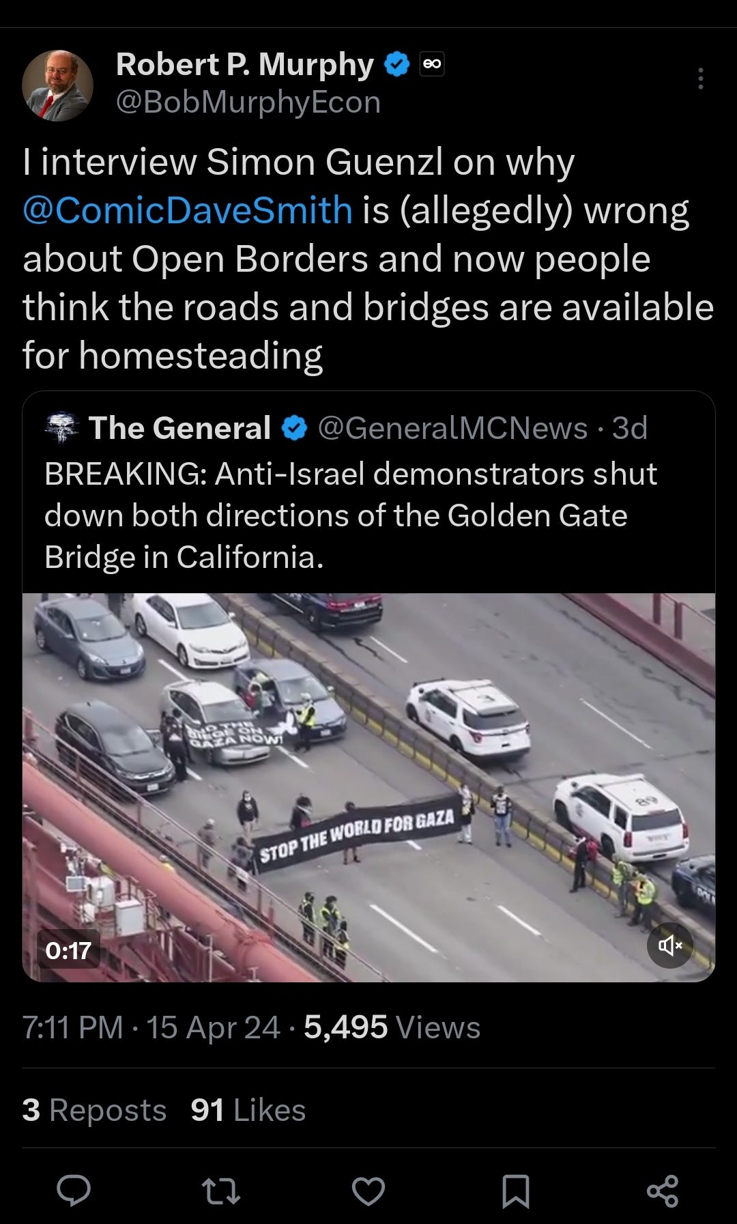Open the @BobMurphyEcon handle
The height and width of the screenshot is (1224, 737).
click(248, 102)
